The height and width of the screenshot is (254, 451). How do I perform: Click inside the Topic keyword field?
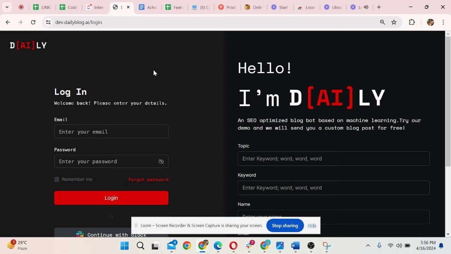(x=333, y=158)
